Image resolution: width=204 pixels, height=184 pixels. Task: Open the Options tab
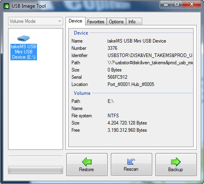click(116, 22)
